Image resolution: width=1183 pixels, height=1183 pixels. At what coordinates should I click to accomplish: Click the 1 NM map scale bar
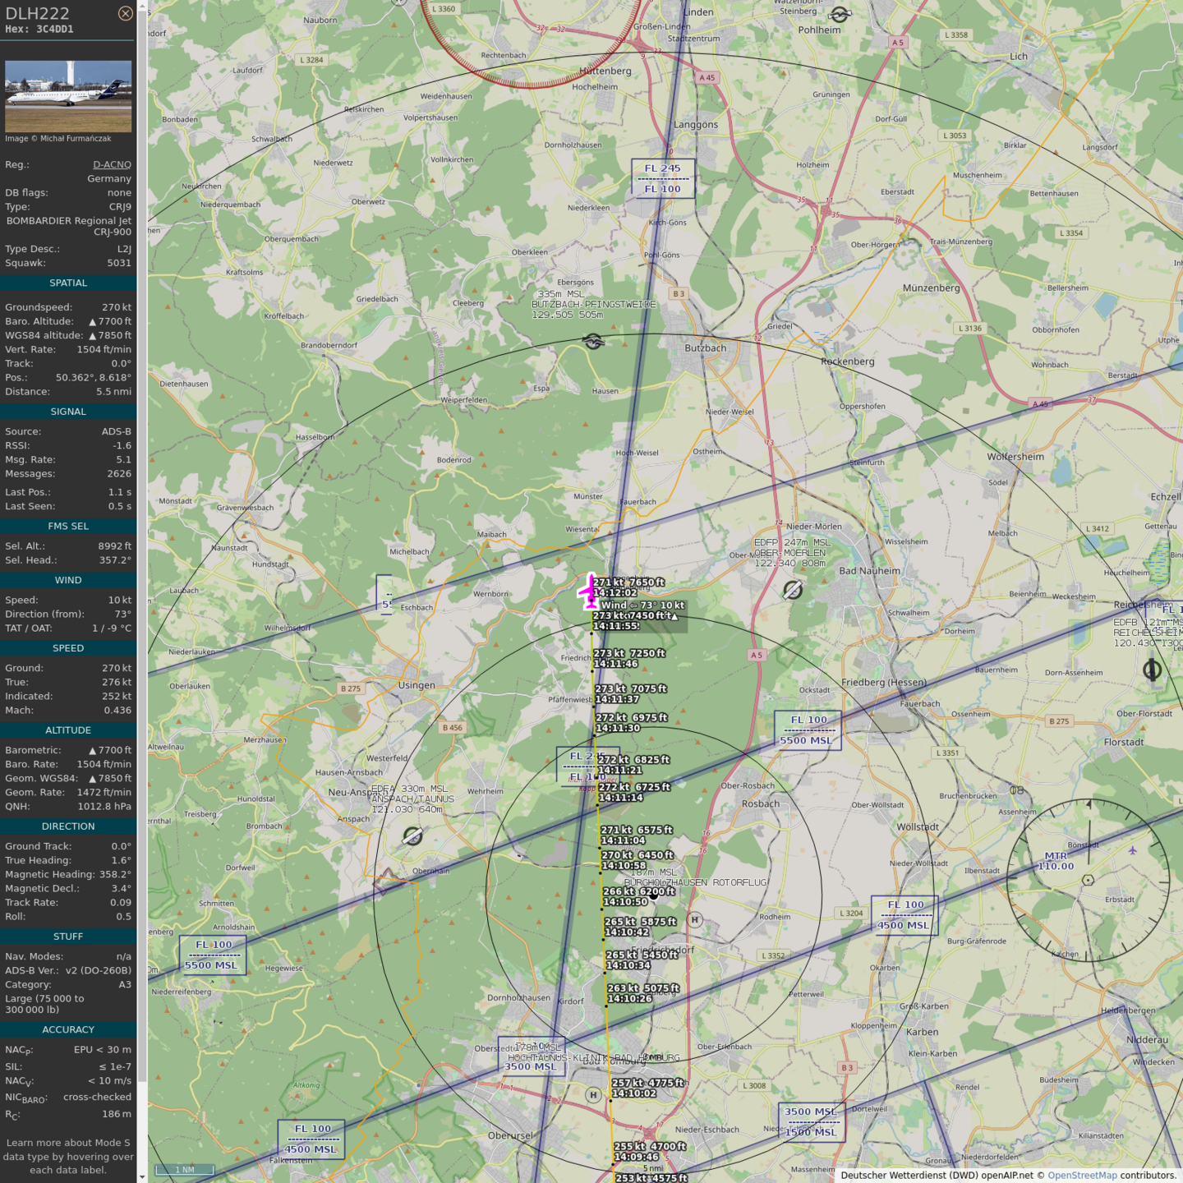click(185, 1170)
